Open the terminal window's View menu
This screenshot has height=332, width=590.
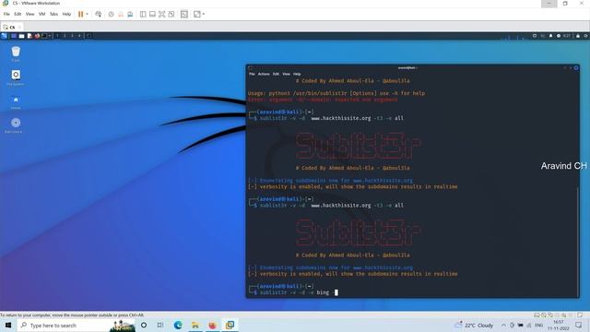(x=287, y=74)
